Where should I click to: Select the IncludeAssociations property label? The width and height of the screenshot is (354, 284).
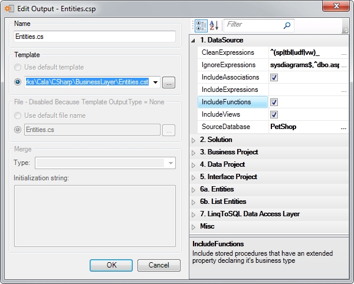230,77
